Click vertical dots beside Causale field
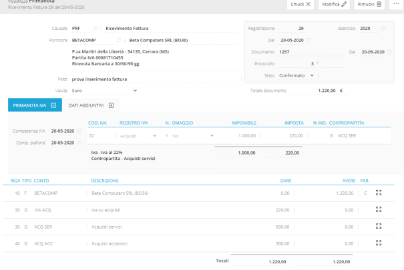Screen dimensions: 404x270 (101, 28)
